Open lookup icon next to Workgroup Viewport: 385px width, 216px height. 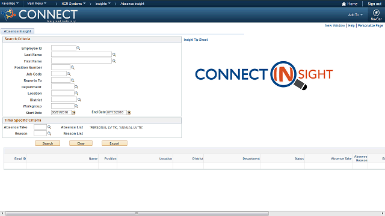tap(76, 106)
